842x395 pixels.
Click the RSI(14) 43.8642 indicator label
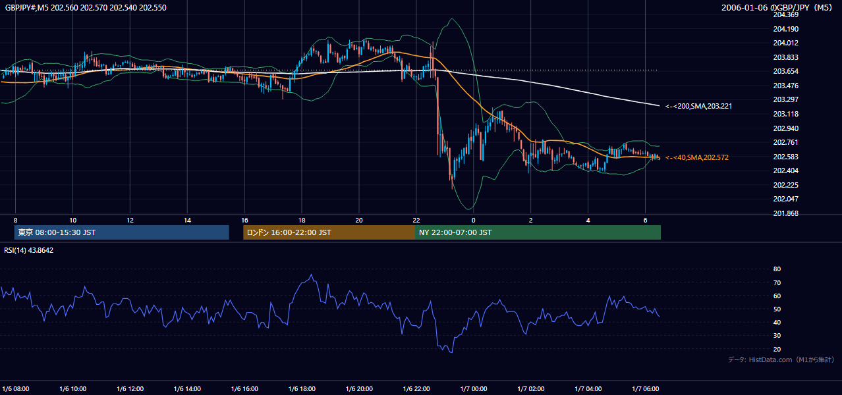pos(29,250)
